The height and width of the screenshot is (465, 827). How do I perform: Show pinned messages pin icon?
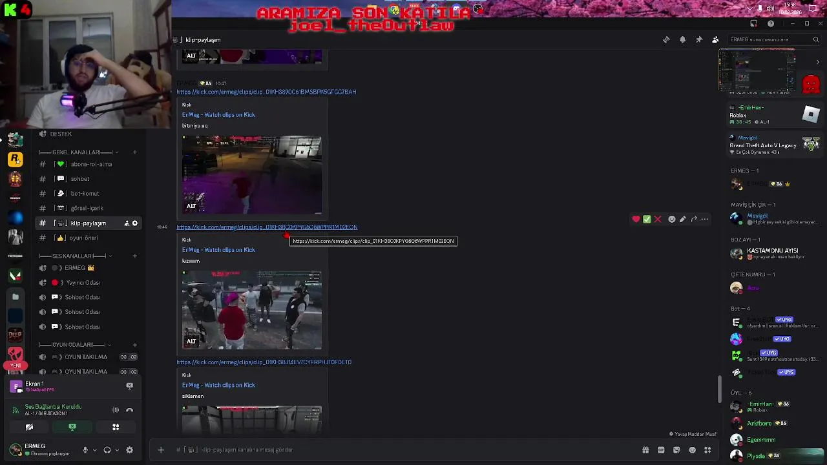point(699,39)
